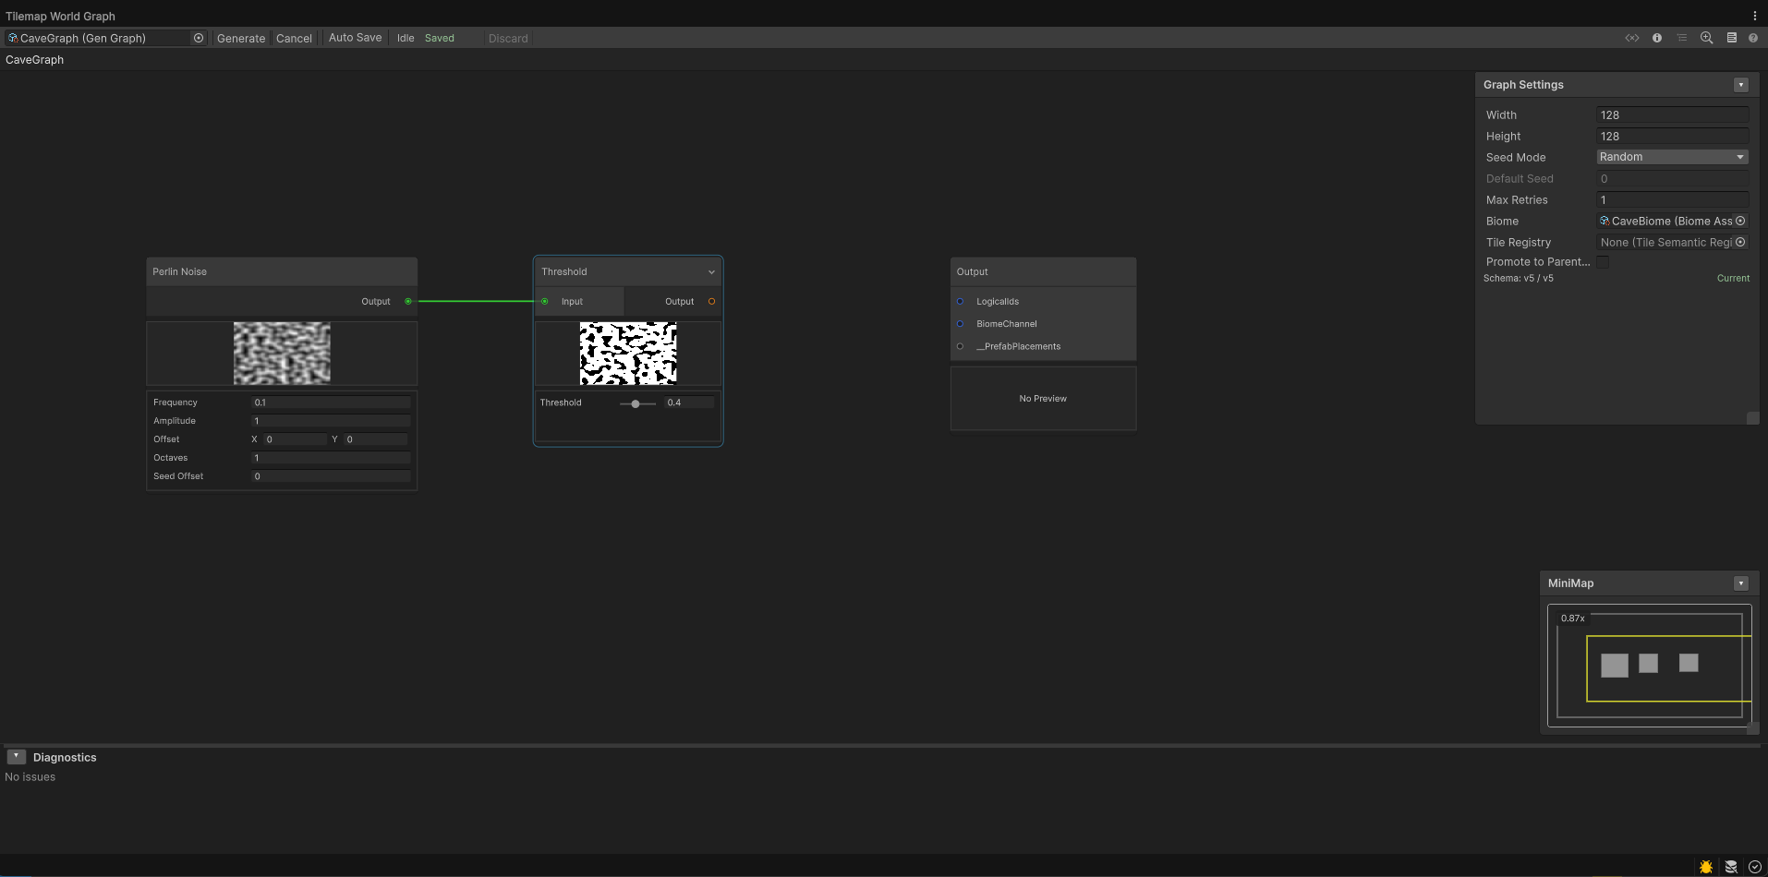Open the CaveGraph asset object picker
This screenshot has width=1768, height=877.
pyautogui.click(x=199, y=38)
